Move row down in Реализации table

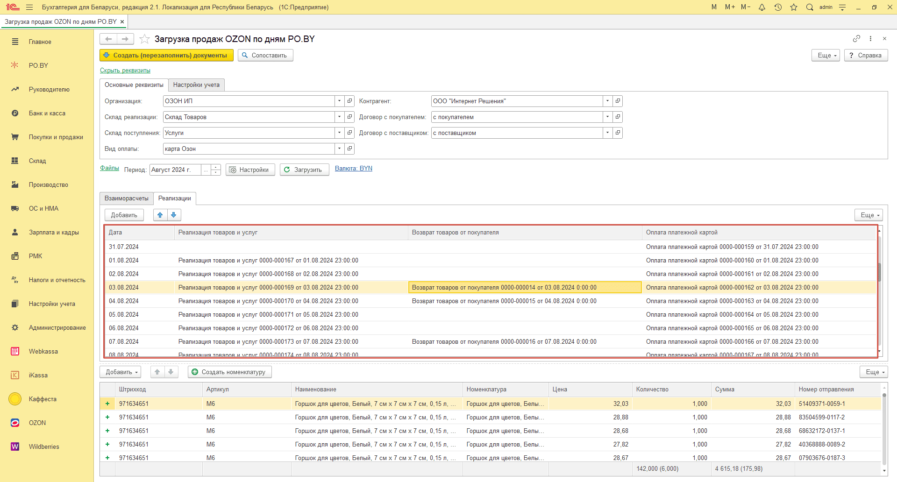174,215
